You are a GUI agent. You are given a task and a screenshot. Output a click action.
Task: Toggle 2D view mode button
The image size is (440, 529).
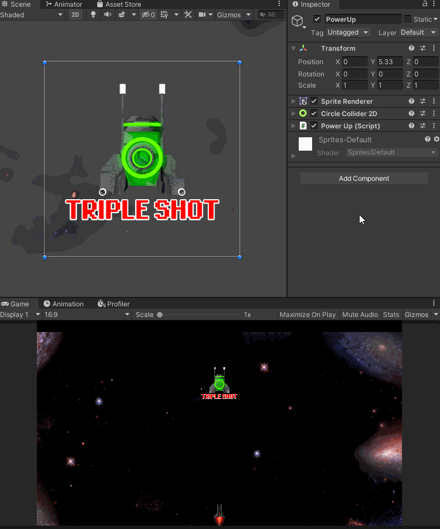[x=75, y=15]
